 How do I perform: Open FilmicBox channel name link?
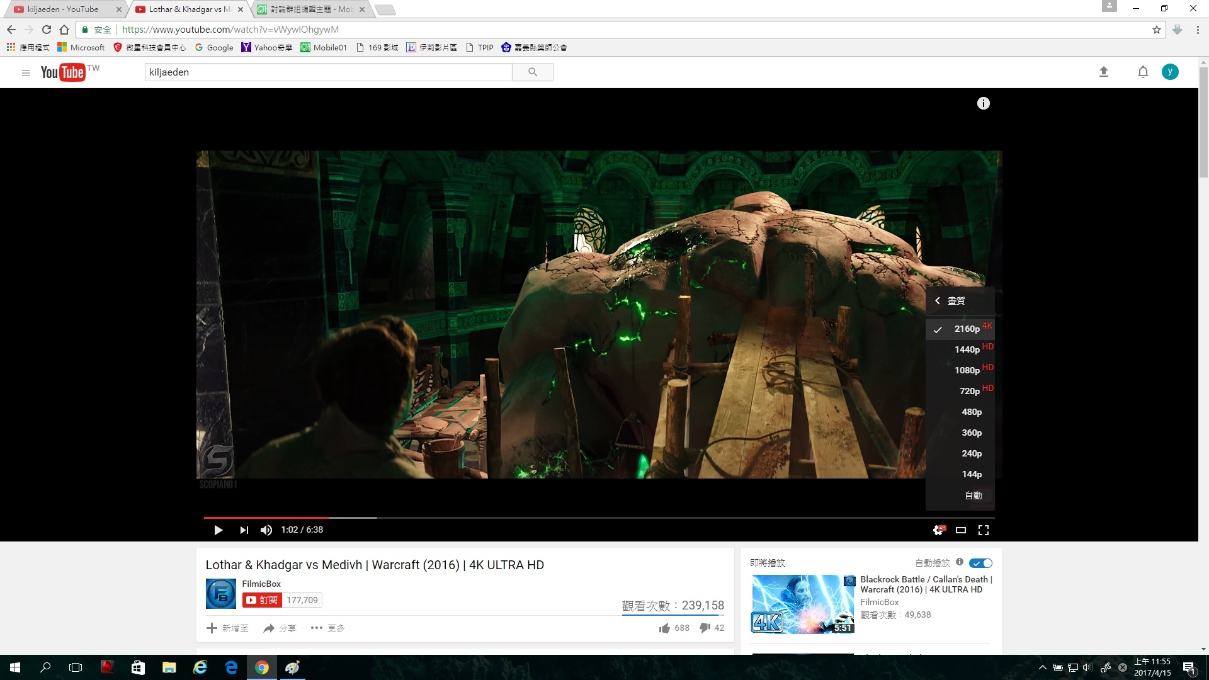click(x=261, y=584)
